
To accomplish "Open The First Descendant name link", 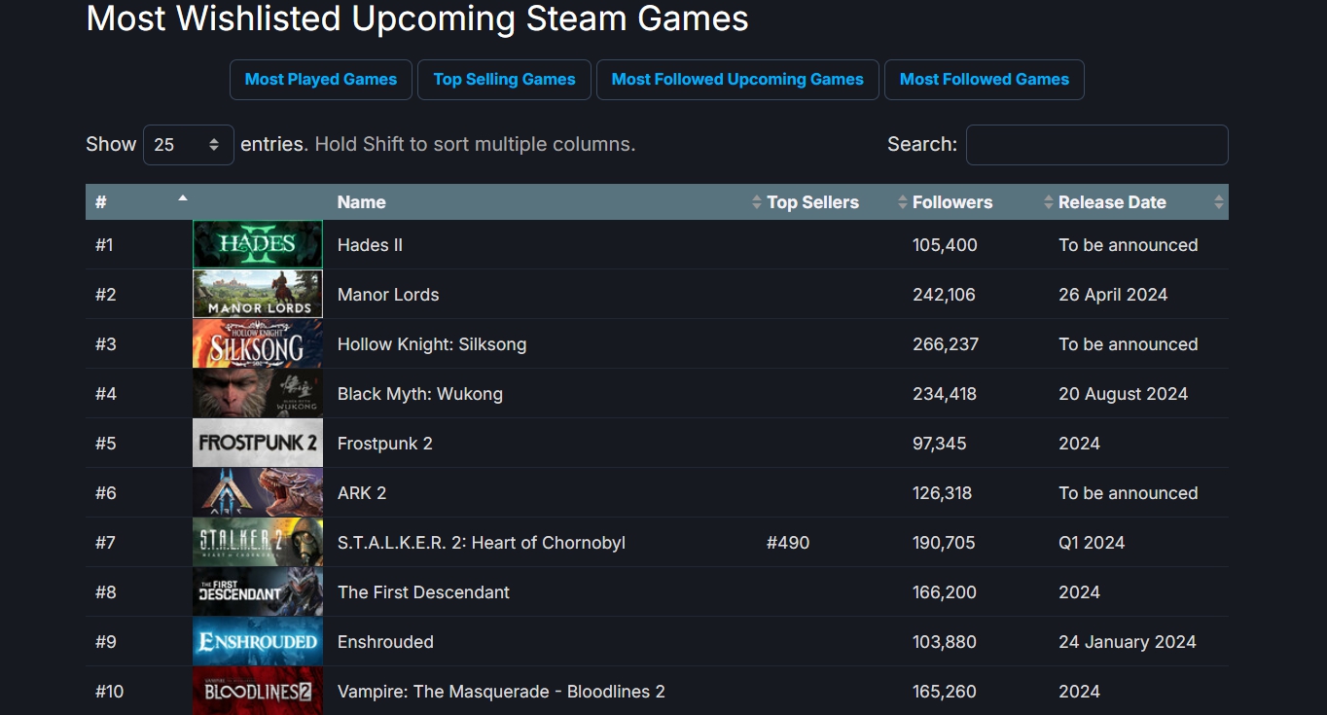I will coord(423,592).
